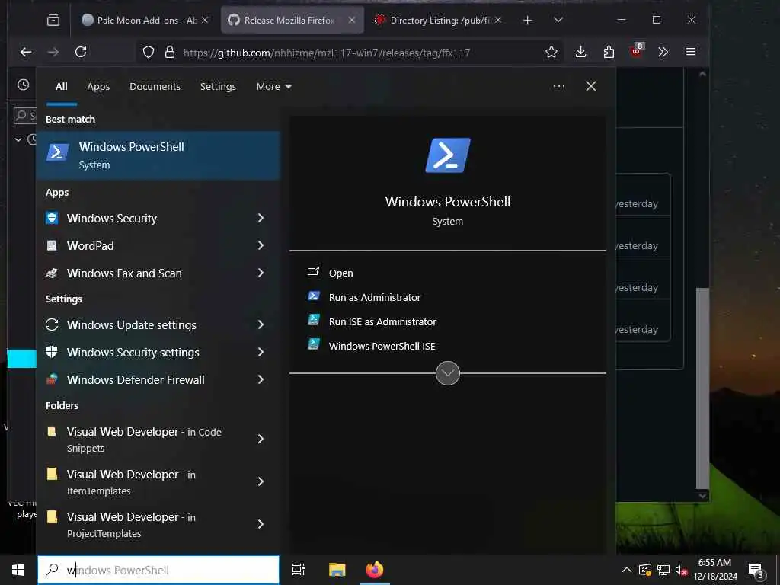780x585 pixels.
Task: List all Firefox tabs dropdown
Action: coord(558,20)
